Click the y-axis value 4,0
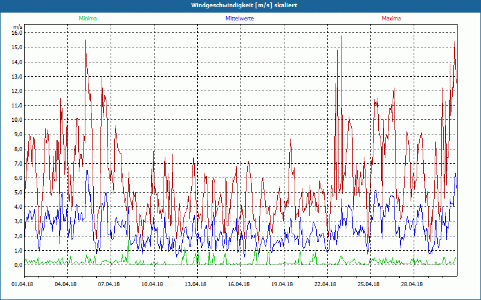 tap(19, 206)
